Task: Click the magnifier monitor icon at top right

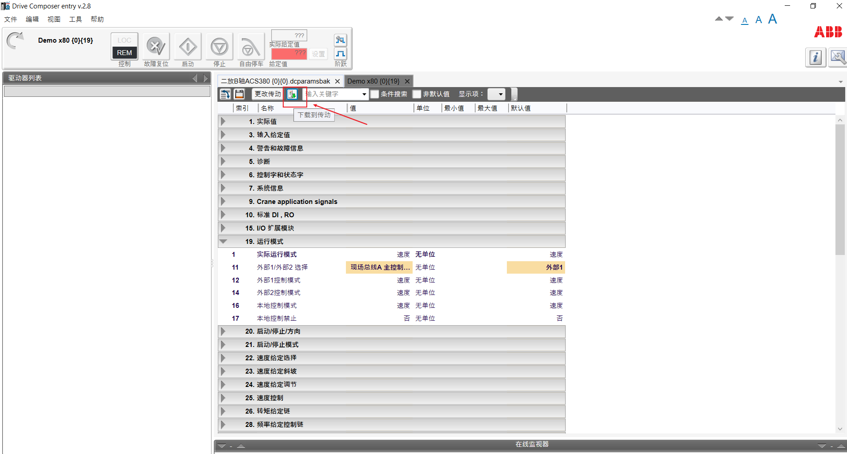Action: 838,57
